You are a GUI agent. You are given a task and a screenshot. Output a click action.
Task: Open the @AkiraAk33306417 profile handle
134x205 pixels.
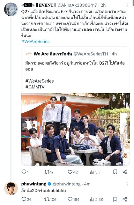77,5
